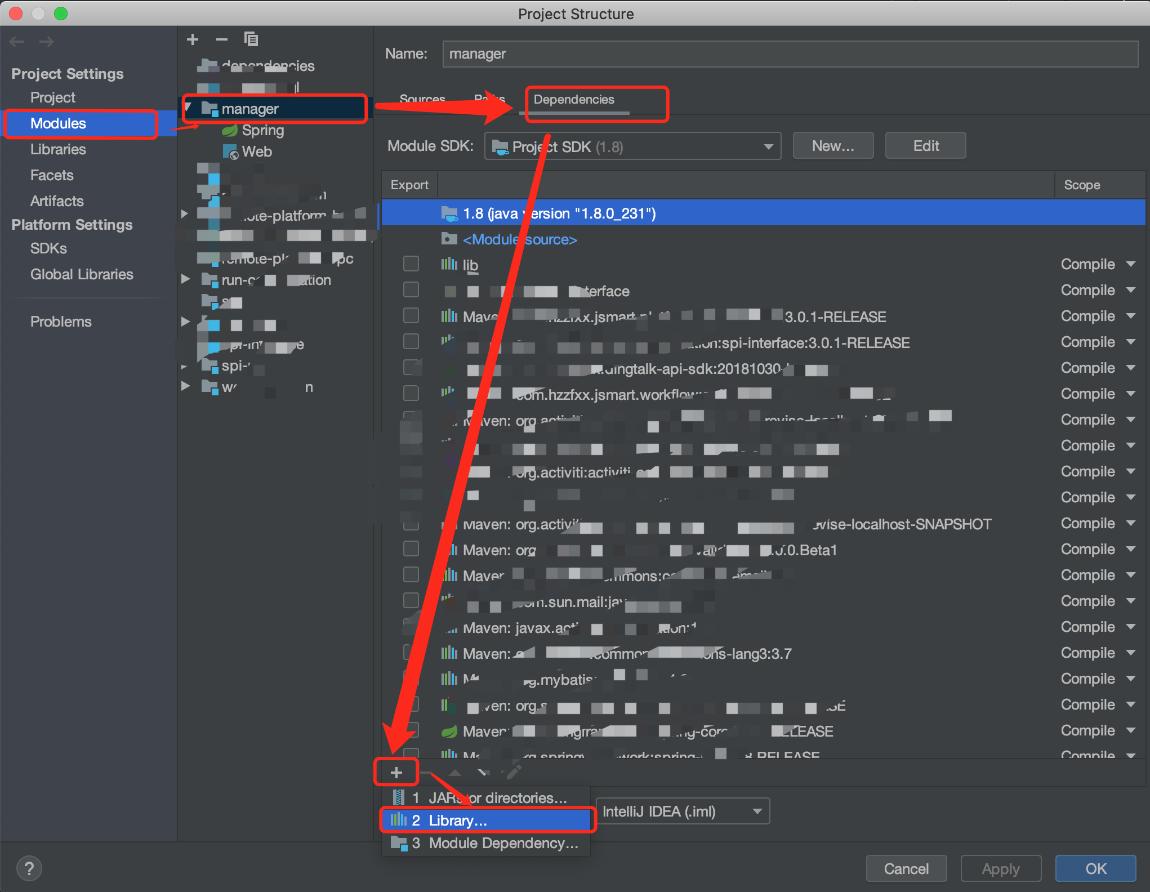Click the Spring facet leaf icon
Screen dimensions: 1150x892
click(230, 131)
